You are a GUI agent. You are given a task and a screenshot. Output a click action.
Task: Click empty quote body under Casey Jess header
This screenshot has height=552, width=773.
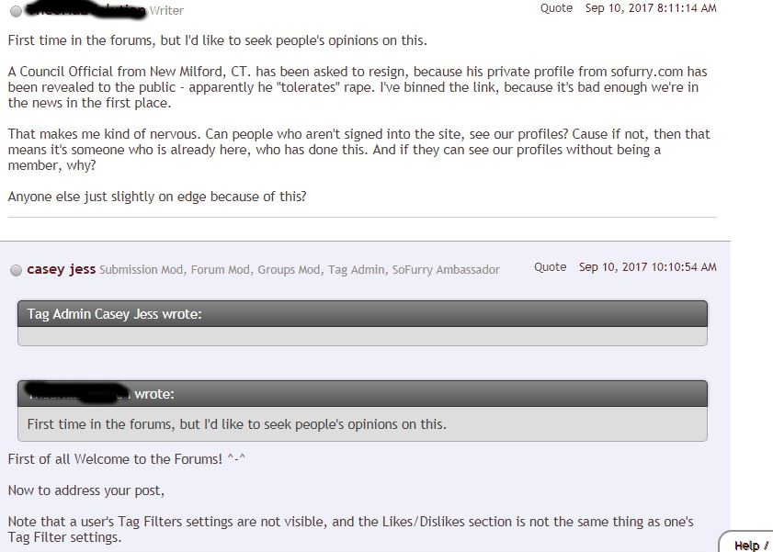362,336
